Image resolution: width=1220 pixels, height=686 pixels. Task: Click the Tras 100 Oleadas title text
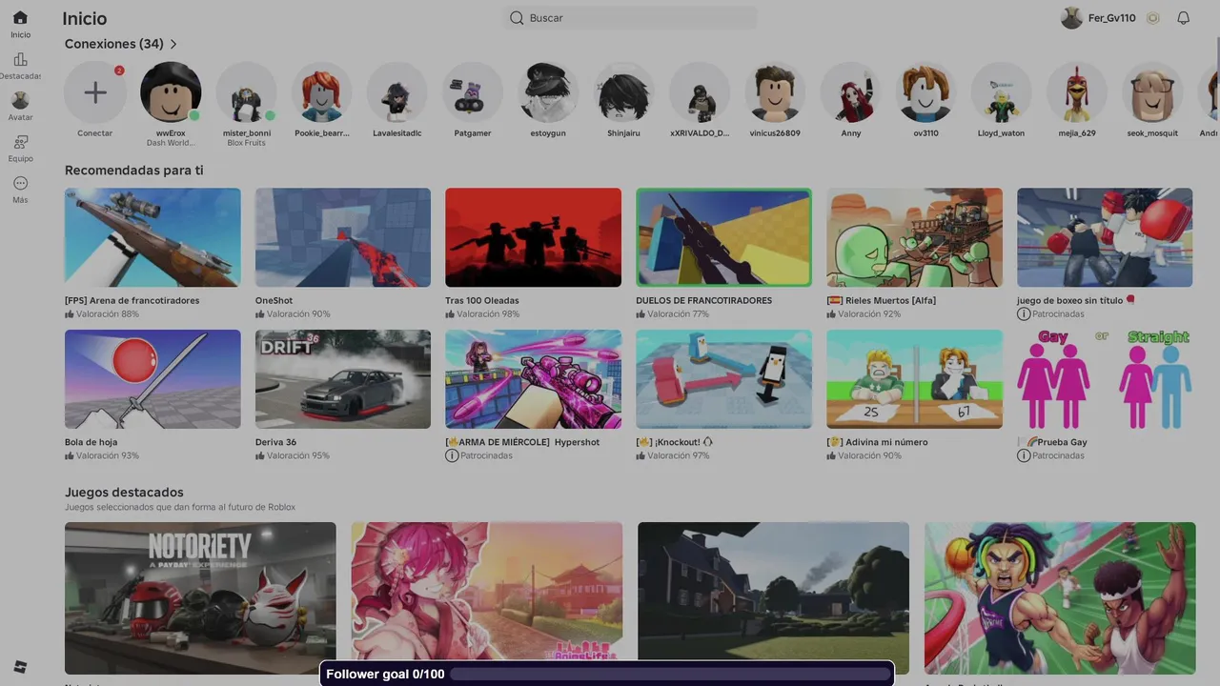tap(482, 300)
